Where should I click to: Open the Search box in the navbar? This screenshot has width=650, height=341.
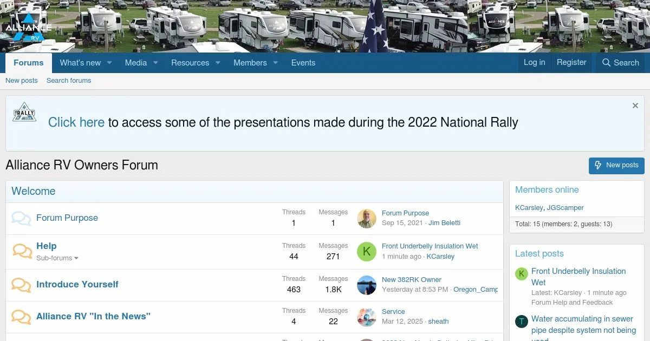click(x=621, y=63)
